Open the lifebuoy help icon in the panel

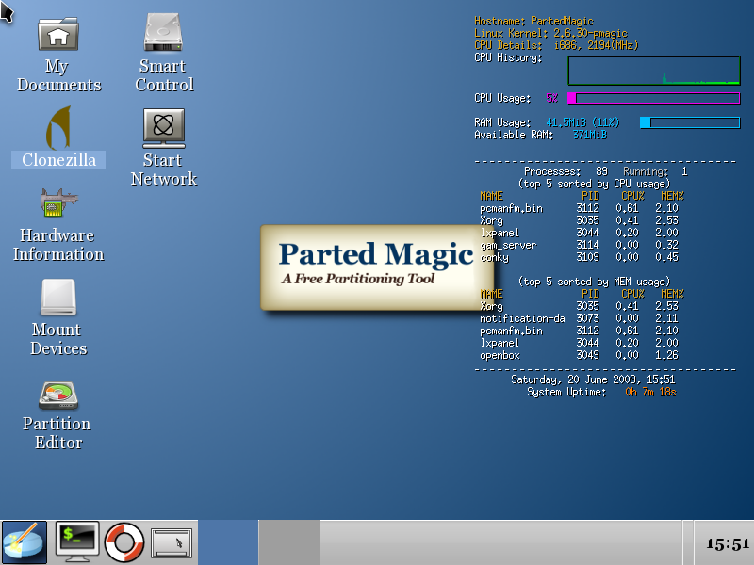[x=124, y=542]
